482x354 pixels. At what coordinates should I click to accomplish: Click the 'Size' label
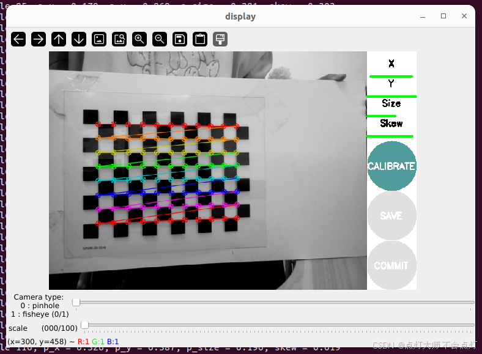(391, 103)
